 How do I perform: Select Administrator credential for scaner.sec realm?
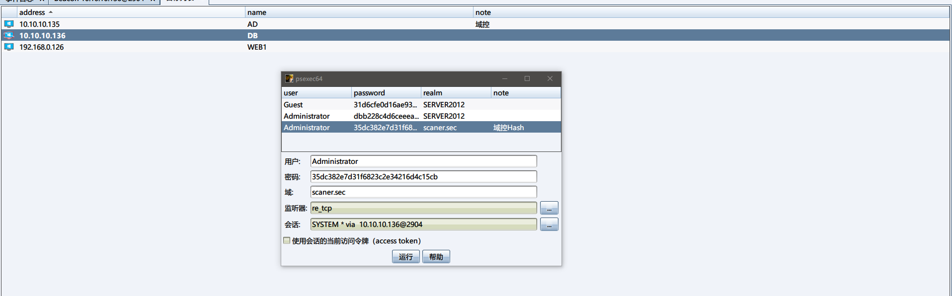(x=421, y=128)
